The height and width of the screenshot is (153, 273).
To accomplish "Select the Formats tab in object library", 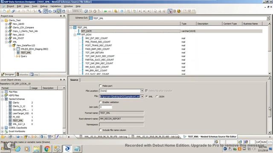I will 51,137.
